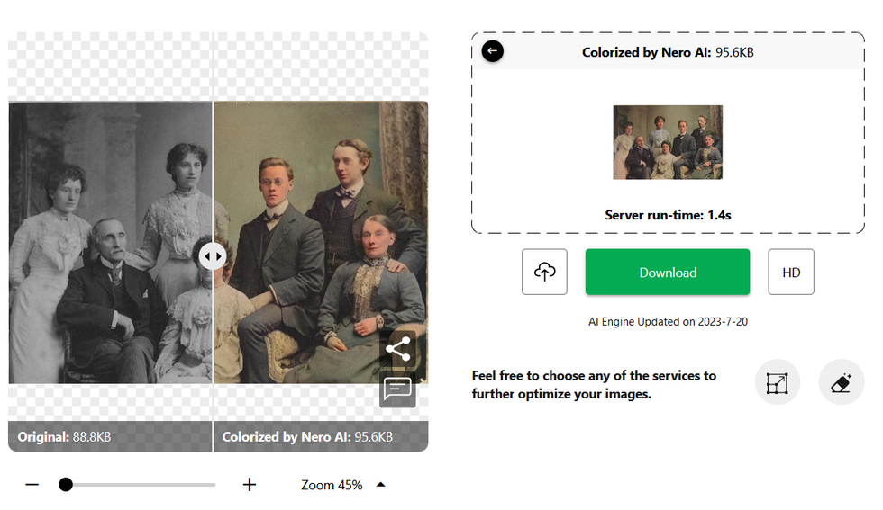Click the Original: 88.8KB label
This screenshot has height=510, width=883.
[x=64, y=437]
